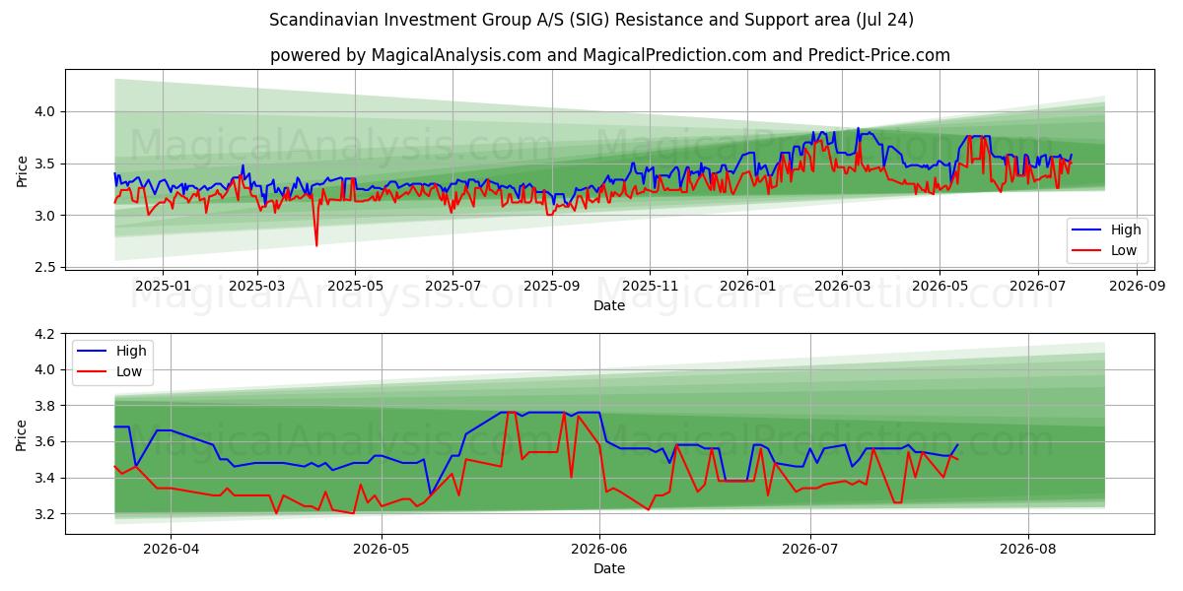
Task: Click the 2026-05 tick label on upper chart
Action: [x=939, y=286]
